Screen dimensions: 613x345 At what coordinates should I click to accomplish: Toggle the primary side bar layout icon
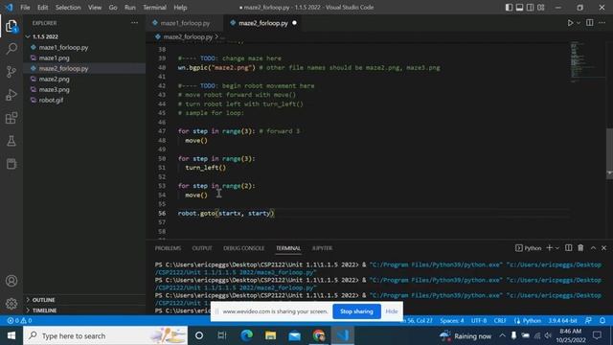[x=509, y=8]
